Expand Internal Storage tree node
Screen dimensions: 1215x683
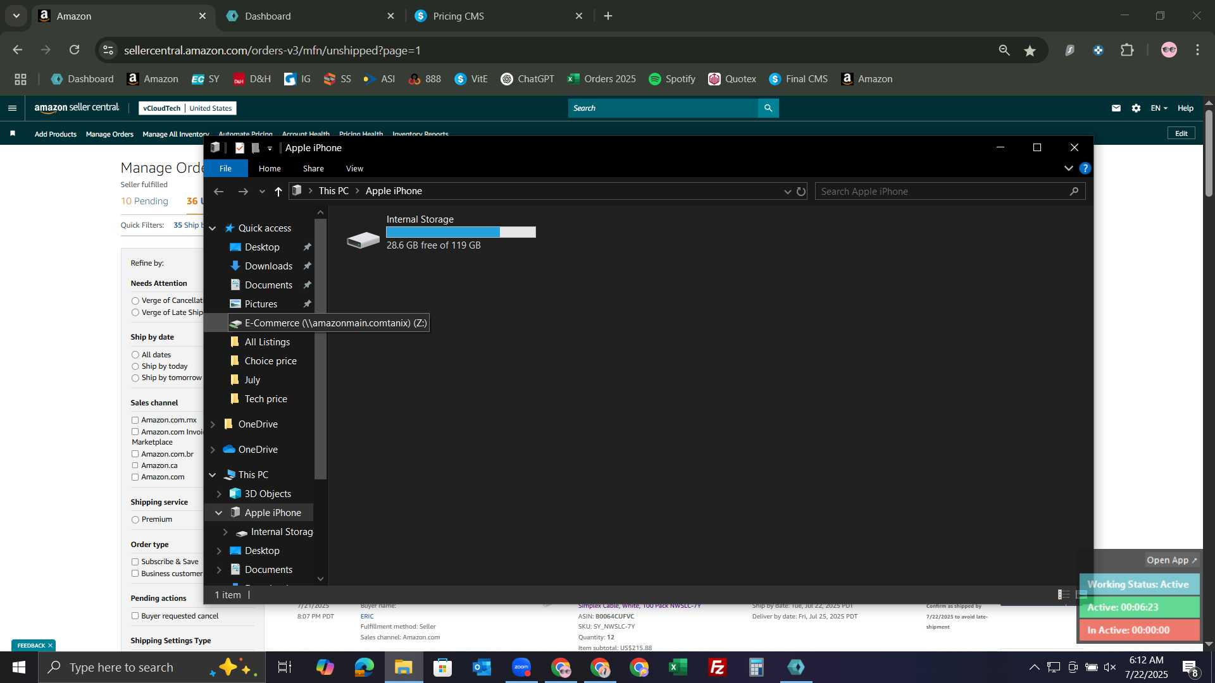(225, 532)
